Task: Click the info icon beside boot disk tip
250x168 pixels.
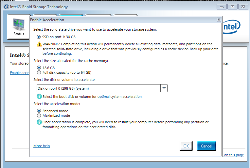Action: click(39, 96)
